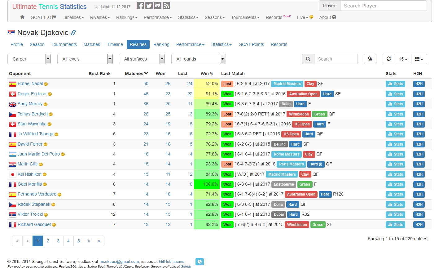Expand the player Performance dropdown tab

[x=190, y=44]
